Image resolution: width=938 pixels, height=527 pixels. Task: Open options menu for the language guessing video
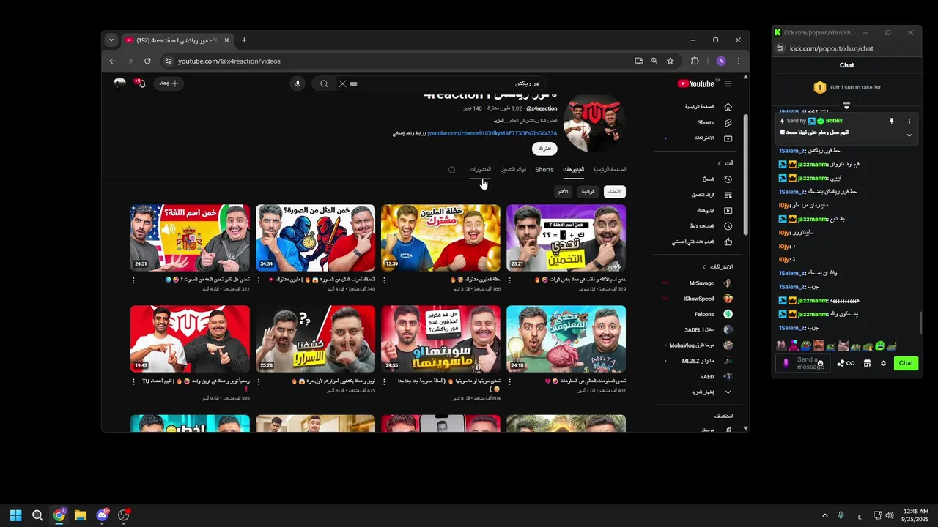pyautogui.click(x=133, y=280)
